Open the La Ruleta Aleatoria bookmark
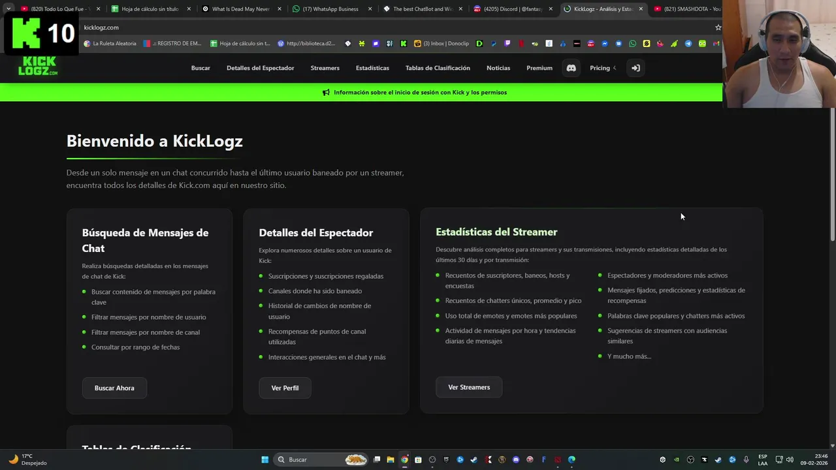Screen dimensions: 836x470 click(110, 44)
